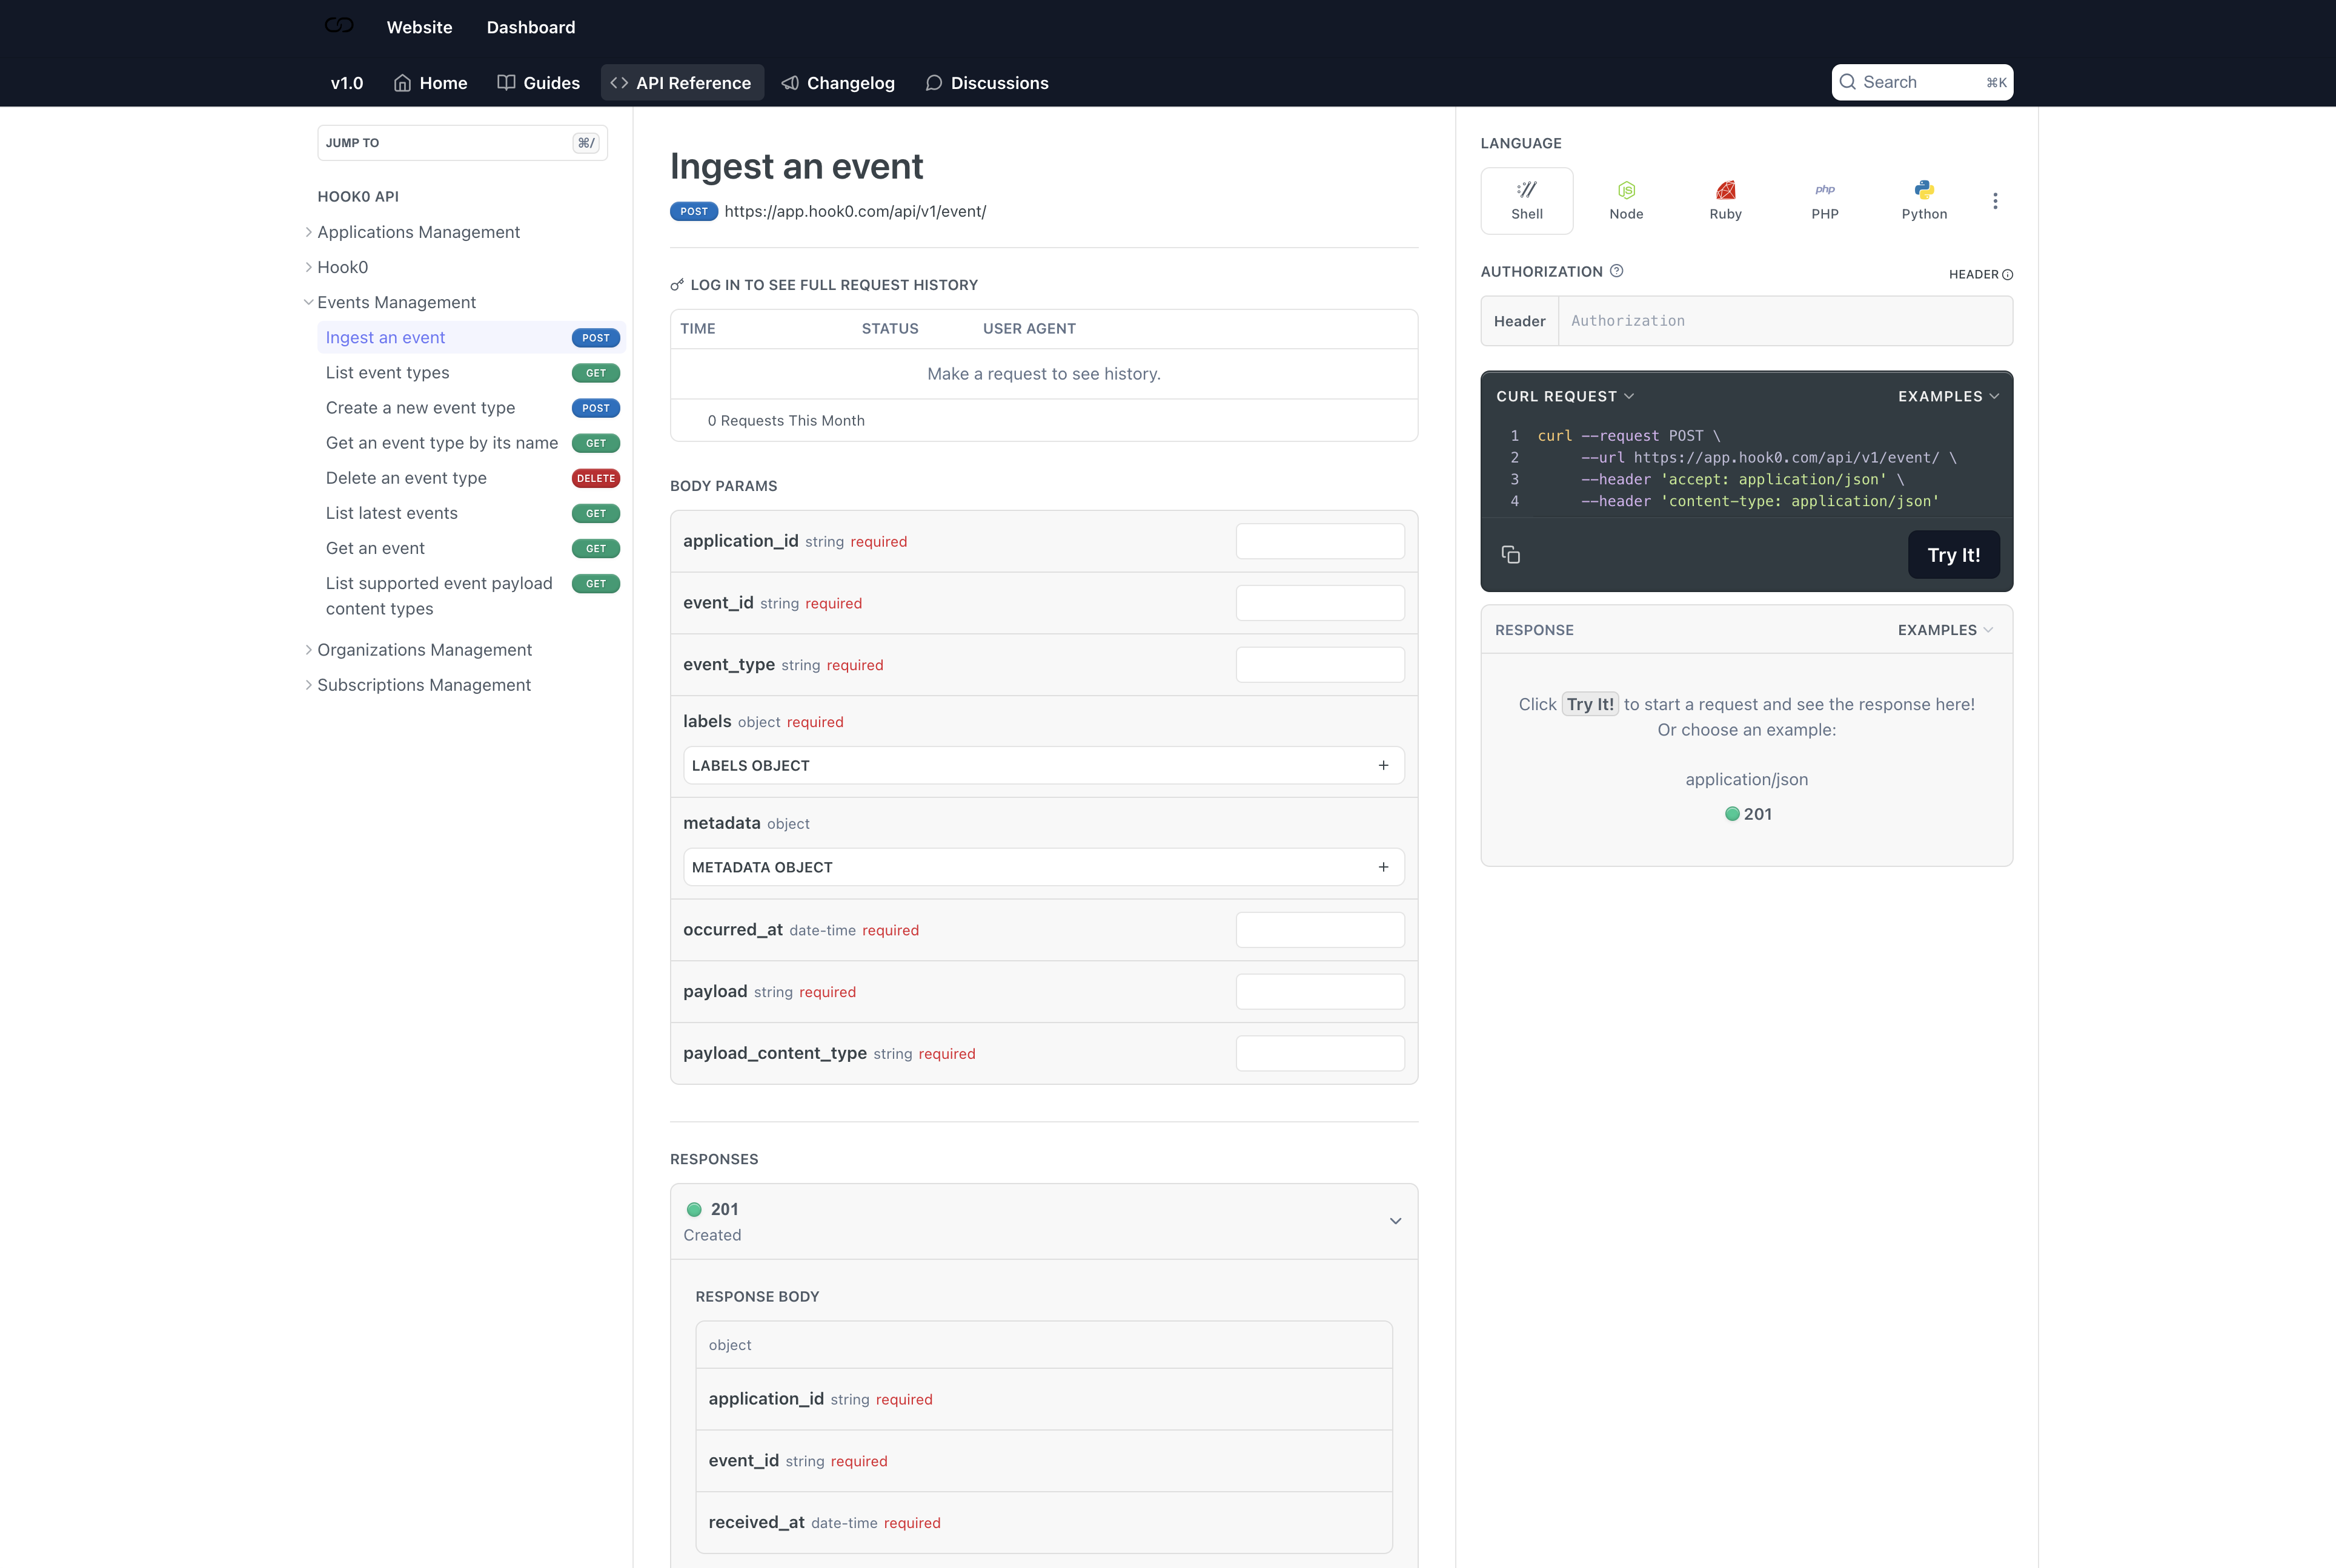Open CURL REQUEST dropdown
Image resolution: width=2336 pixels, height=1568 pixels.
[x=1565, y=397]
